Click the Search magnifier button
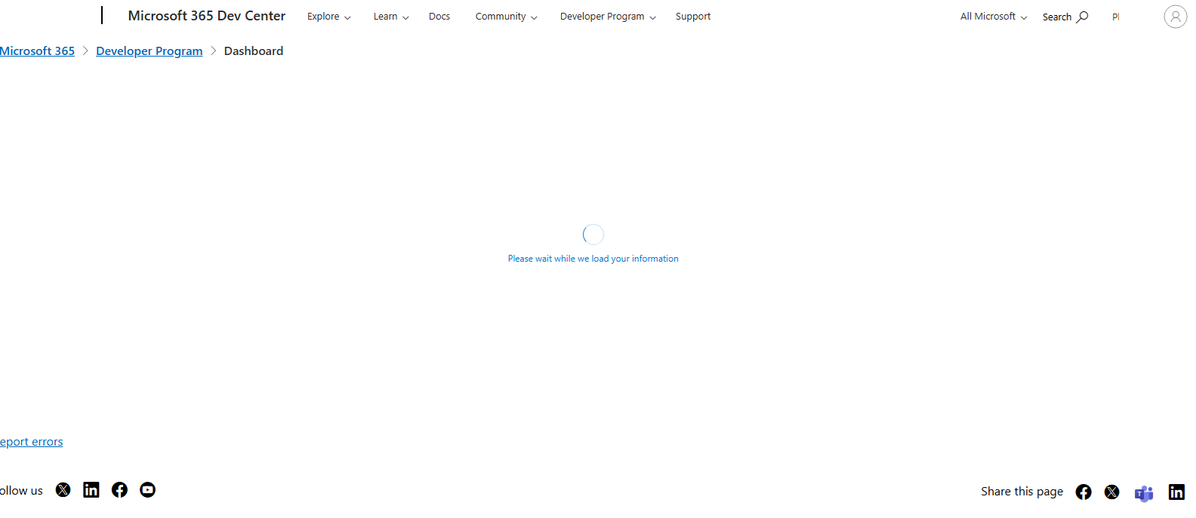 (x=1065, y=17)
